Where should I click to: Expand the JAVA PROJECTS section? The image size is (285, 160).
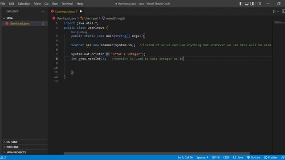click(x=24, y=152)
